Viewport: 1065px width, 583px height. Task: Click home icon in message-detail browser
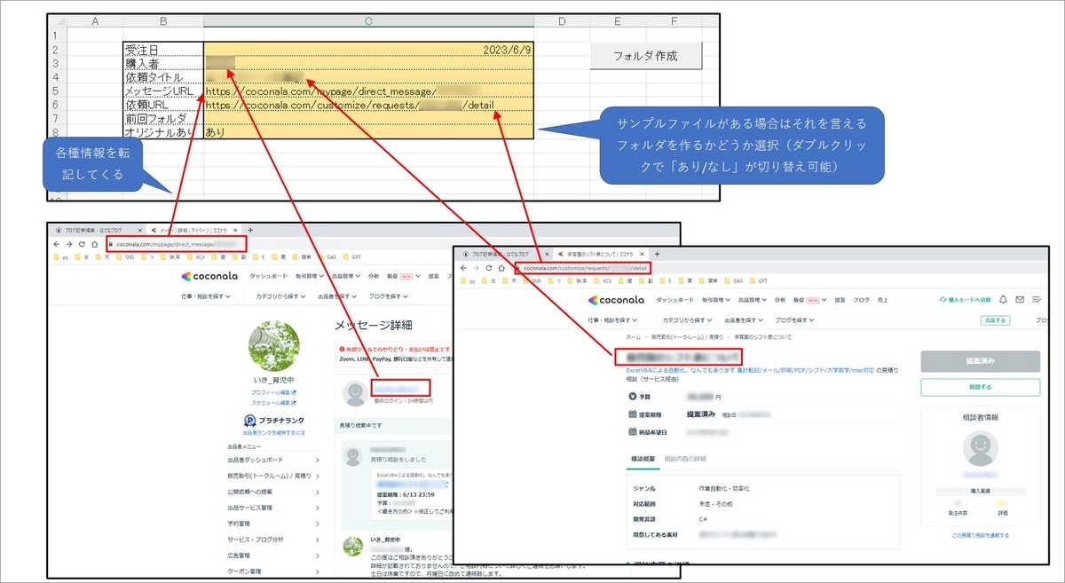95,243
